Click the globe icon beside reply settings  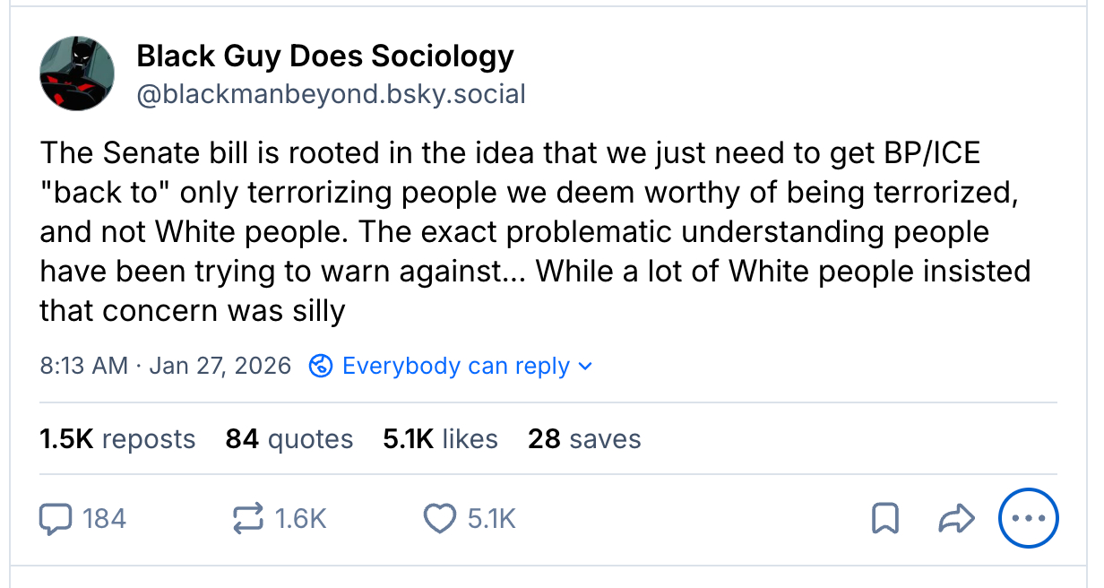pyautogui.click(x=320, y=366)
